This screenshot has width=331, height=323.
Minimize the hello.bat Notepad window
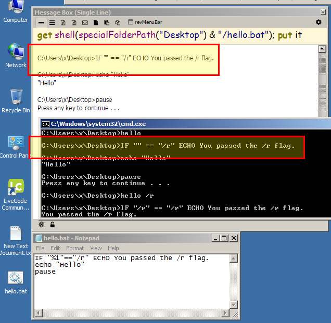(x=215, y=238)
